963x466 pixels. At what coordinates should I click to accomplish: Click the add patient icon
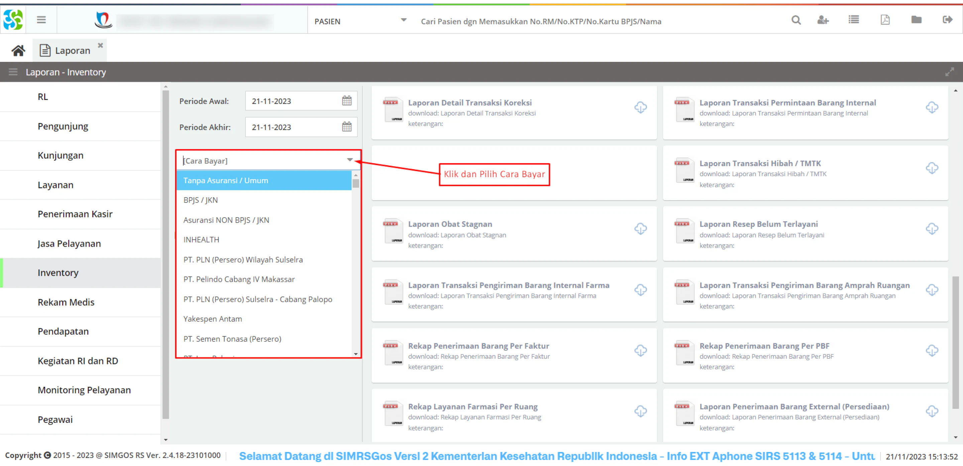(823, 20)
